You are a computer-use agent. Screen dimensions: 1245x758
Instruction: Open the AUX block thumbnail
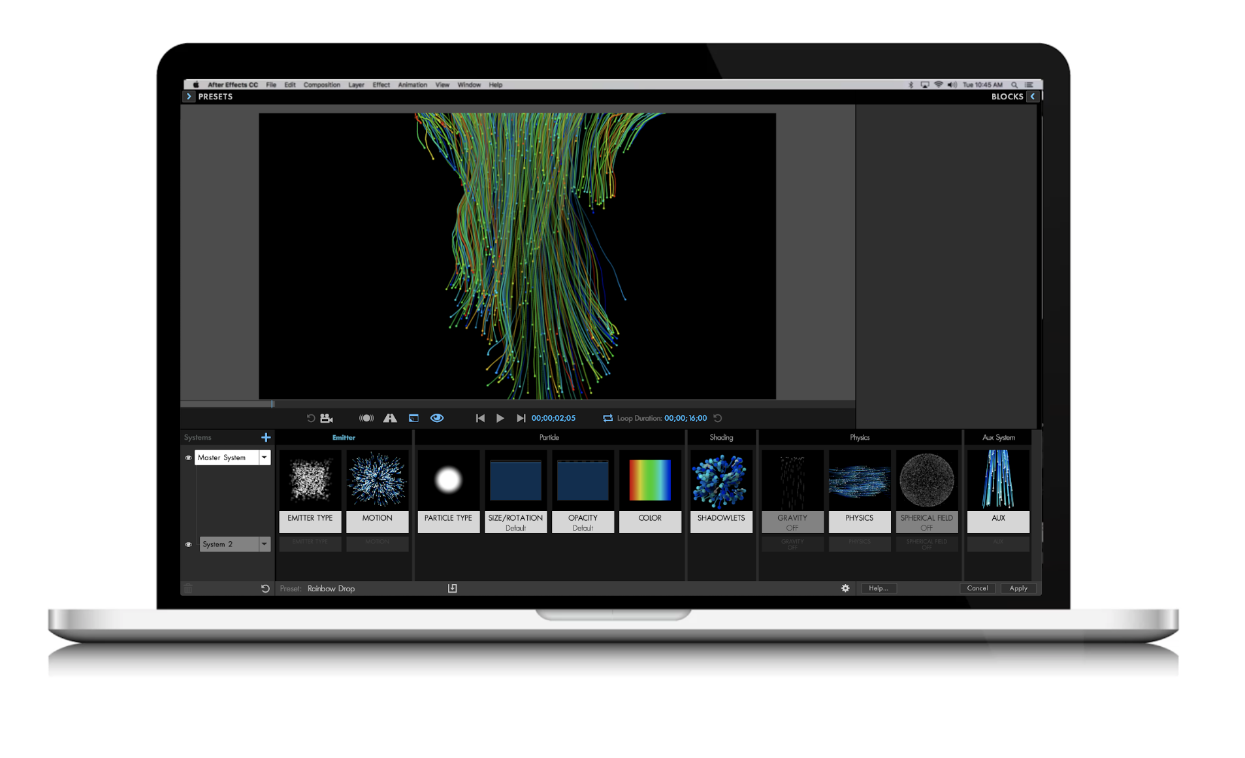[x=998, y=491]
